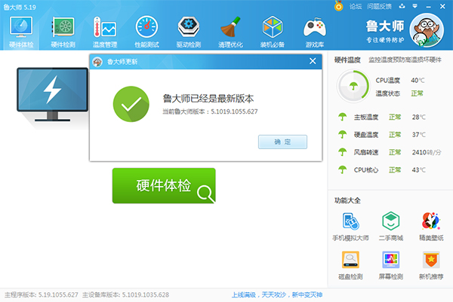Click the 2410转/分 fan speed value
This screenshot has height=302, width=453.
427,152
